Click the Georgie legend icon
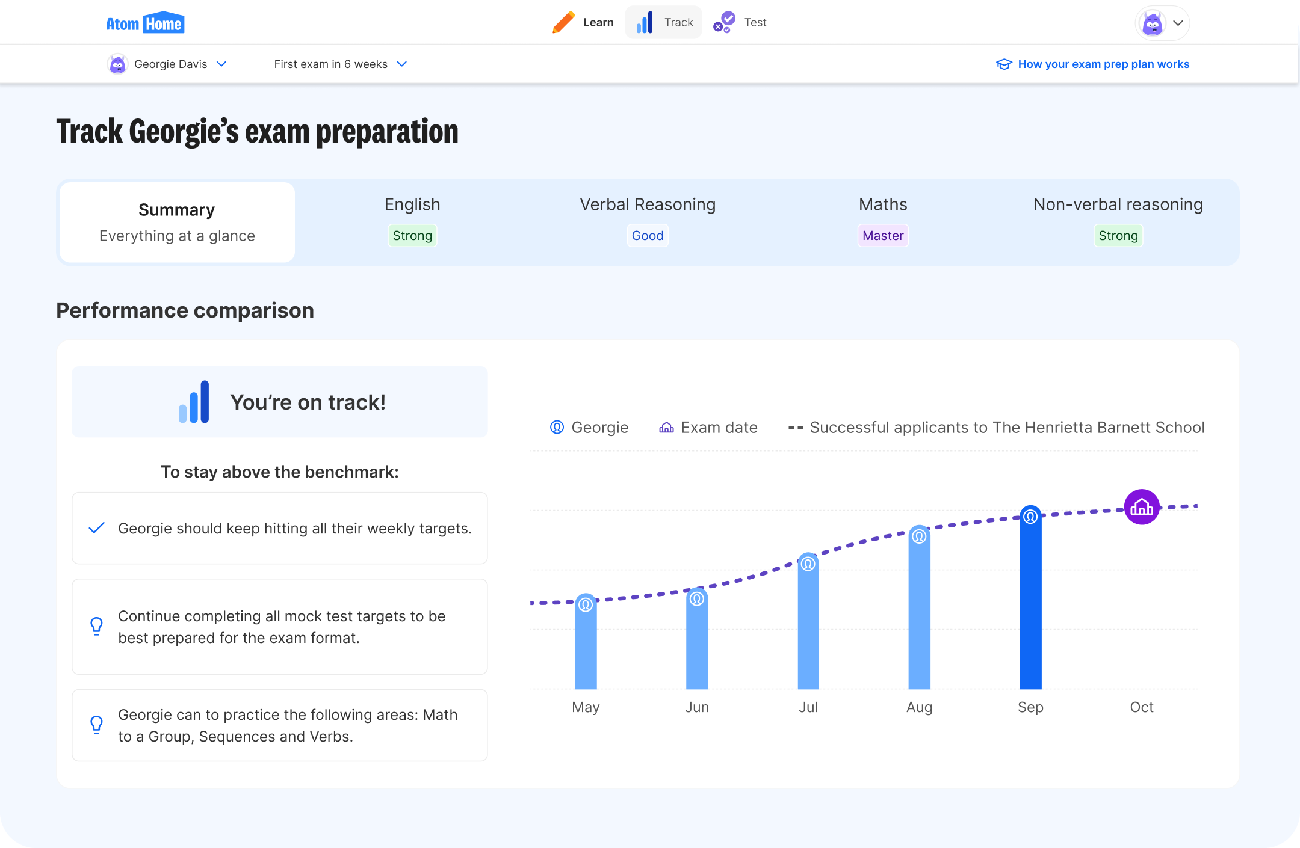 coord(557,427)
